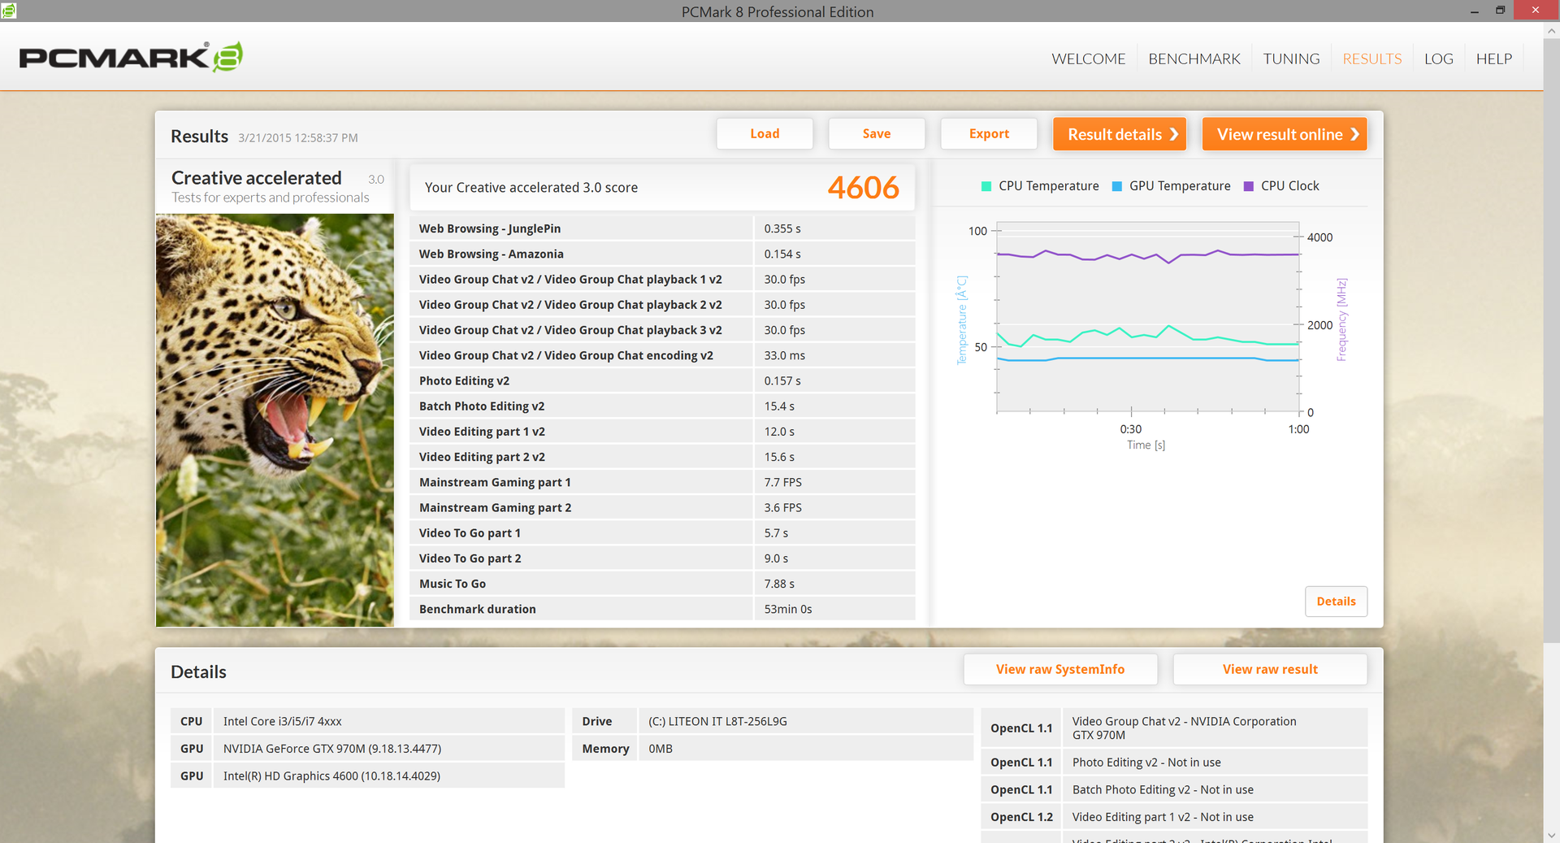This screenshot has width=1560, height=843.
Task: Open the Log tab
Action: [x=1438, y=59]
